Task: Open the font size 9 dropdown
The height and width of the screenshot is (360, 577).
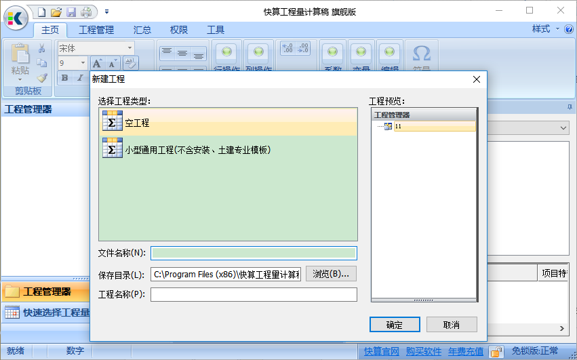Action: pyautogui.click(x=83, y=63)
